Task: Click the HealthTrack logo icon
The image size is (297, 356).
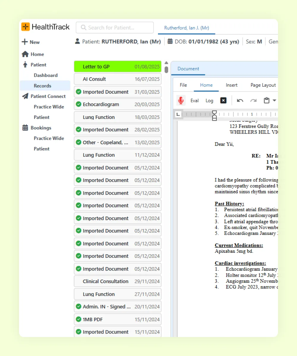Action: [26, 27]
